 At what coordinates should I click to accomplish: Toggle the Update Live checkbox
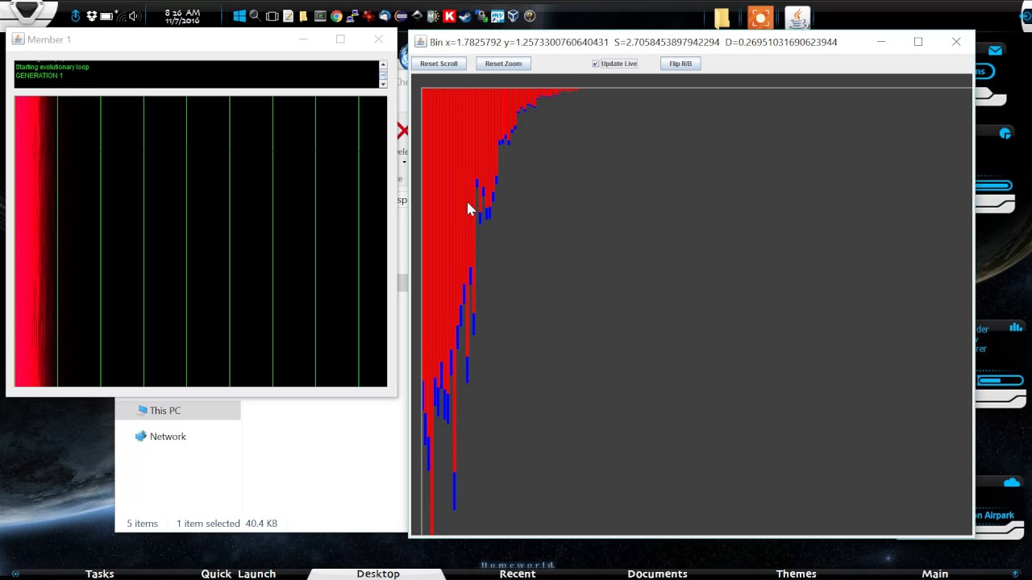click(x=596, y=64)
